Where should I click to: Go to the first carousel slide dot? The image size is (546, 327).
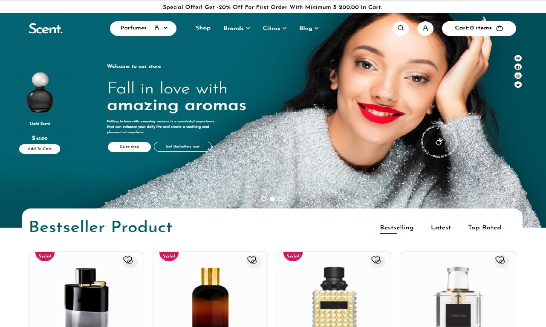pyautogui.click(x=264, y=199)
